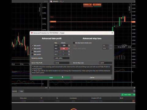This screenshot has width=147, height=110.
Task: Click the Trigger when gaining pips field
Action: (x=105, y=48)
